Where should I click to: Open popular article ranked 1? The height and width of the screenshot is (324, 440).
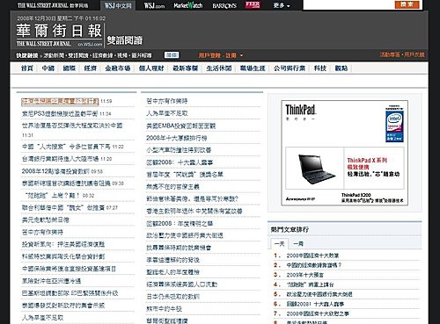coord(312,256)
